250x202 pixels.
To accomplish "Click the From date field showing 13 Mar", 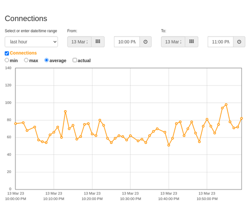I will [79, 42].
